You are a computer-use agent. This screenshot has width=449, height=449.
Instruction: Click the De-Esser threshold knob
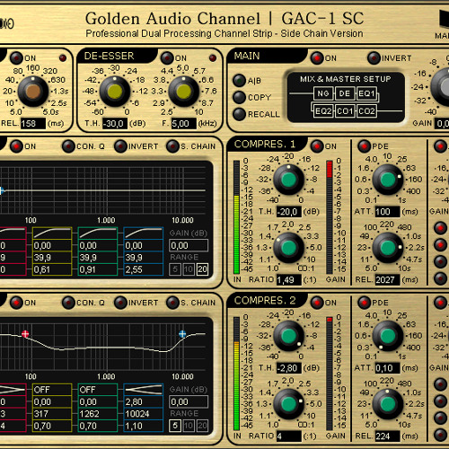click(x=115, y=92)
